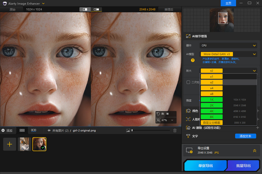Viewport: 262px width, 174px height.
Task: Click the yellow plus add-image tile
Action: pos(10,144)
